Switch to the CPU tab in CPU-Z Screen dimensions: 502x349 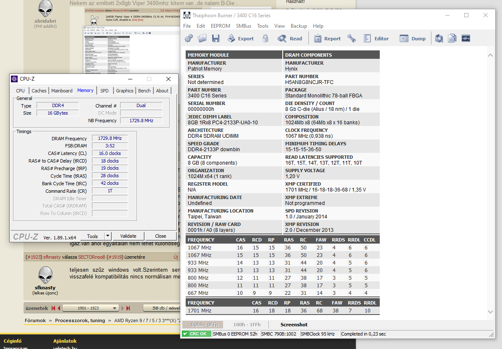pos(20,91)
